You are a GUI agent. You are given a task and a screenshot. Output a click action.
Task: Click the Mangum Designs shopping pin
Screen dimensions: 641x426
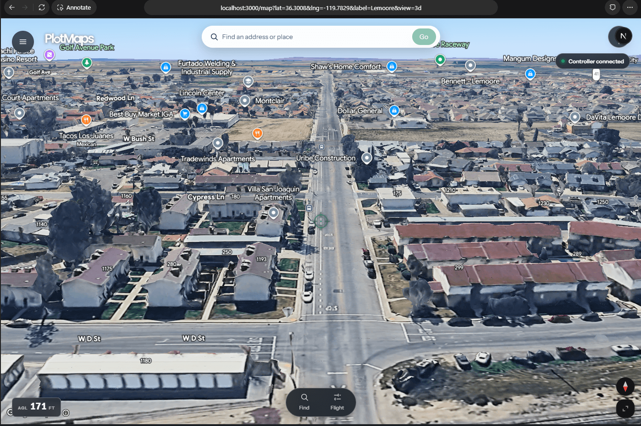pos(530,73)
